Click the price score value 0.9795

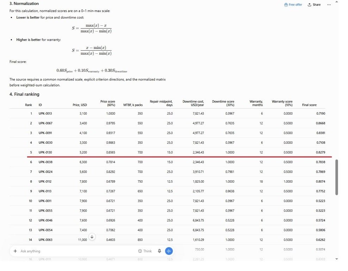(x=111, y=123)
